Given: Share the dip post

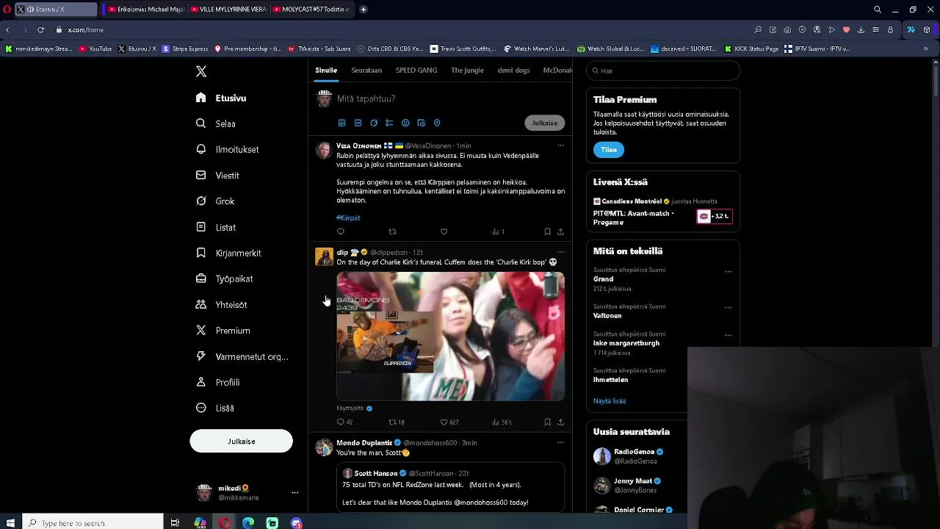Looking at the screenshot, I should coord(560,422).
